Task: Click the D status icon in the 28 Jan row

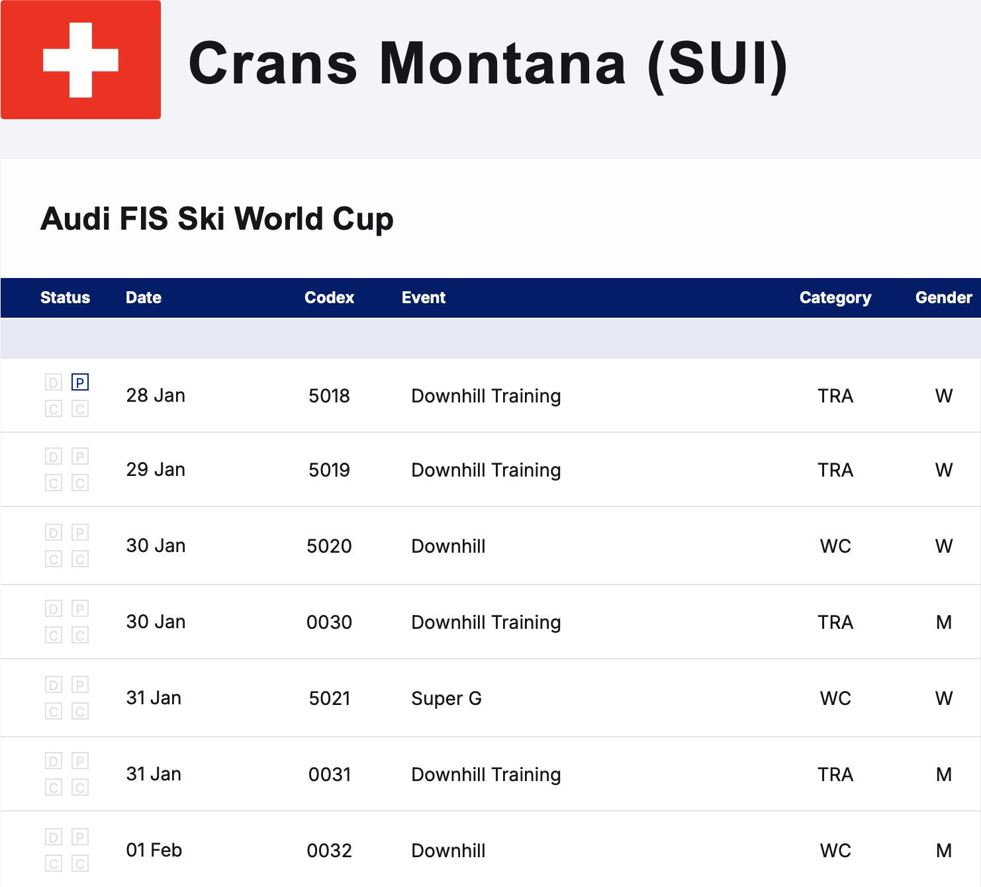Action: [54, 383]
